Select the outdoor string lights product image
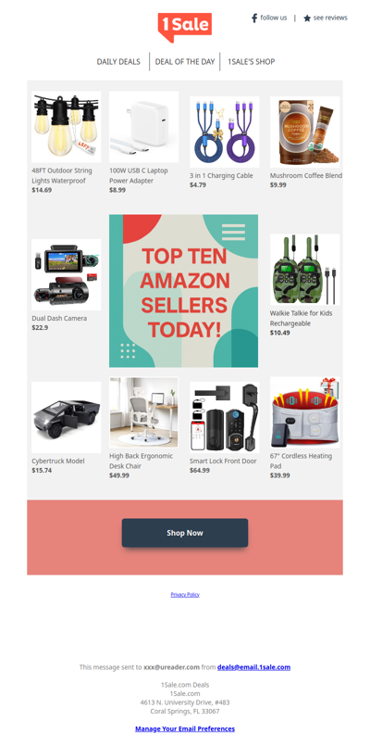370x746 pixels. (x=66, y=127)
